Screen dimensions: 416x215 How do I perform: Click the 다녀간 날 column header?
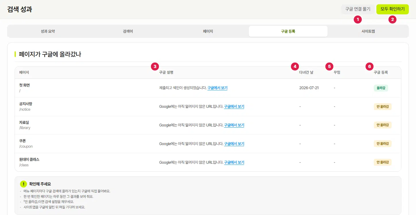coord(306,73)
